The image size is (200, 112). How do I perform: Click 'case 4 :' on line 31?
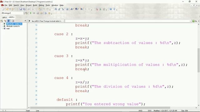click(x=63, y=78)
